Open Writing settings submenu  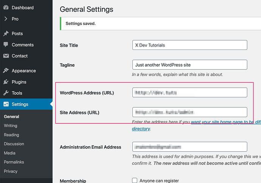pos(11,126)
